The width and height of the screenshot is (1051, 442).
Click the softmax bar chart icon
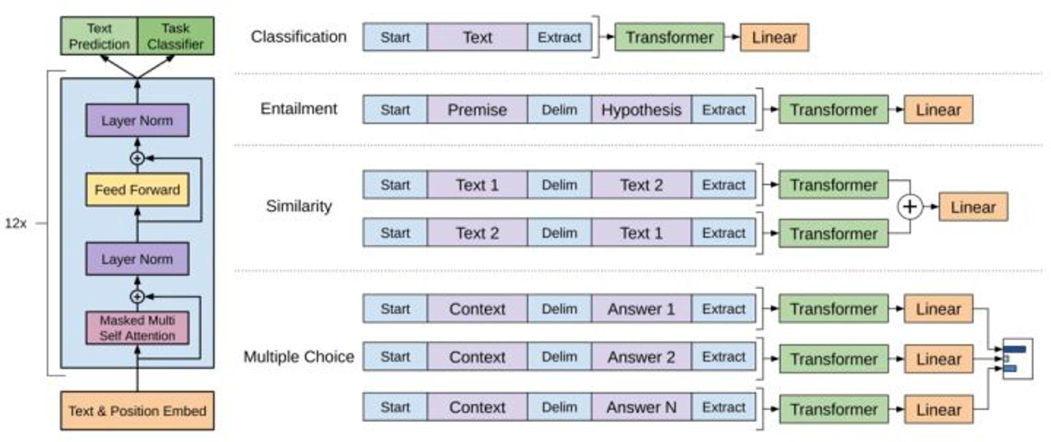click(x=1018, y=359)
